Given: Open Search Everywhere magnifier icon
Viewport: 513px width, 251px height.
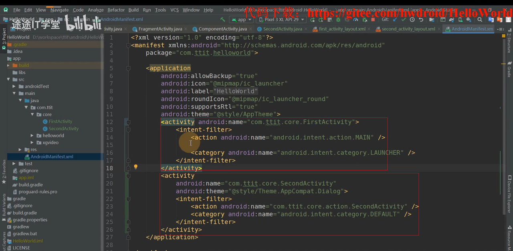Looking at the screenshot, I should [x=480, y=19].
